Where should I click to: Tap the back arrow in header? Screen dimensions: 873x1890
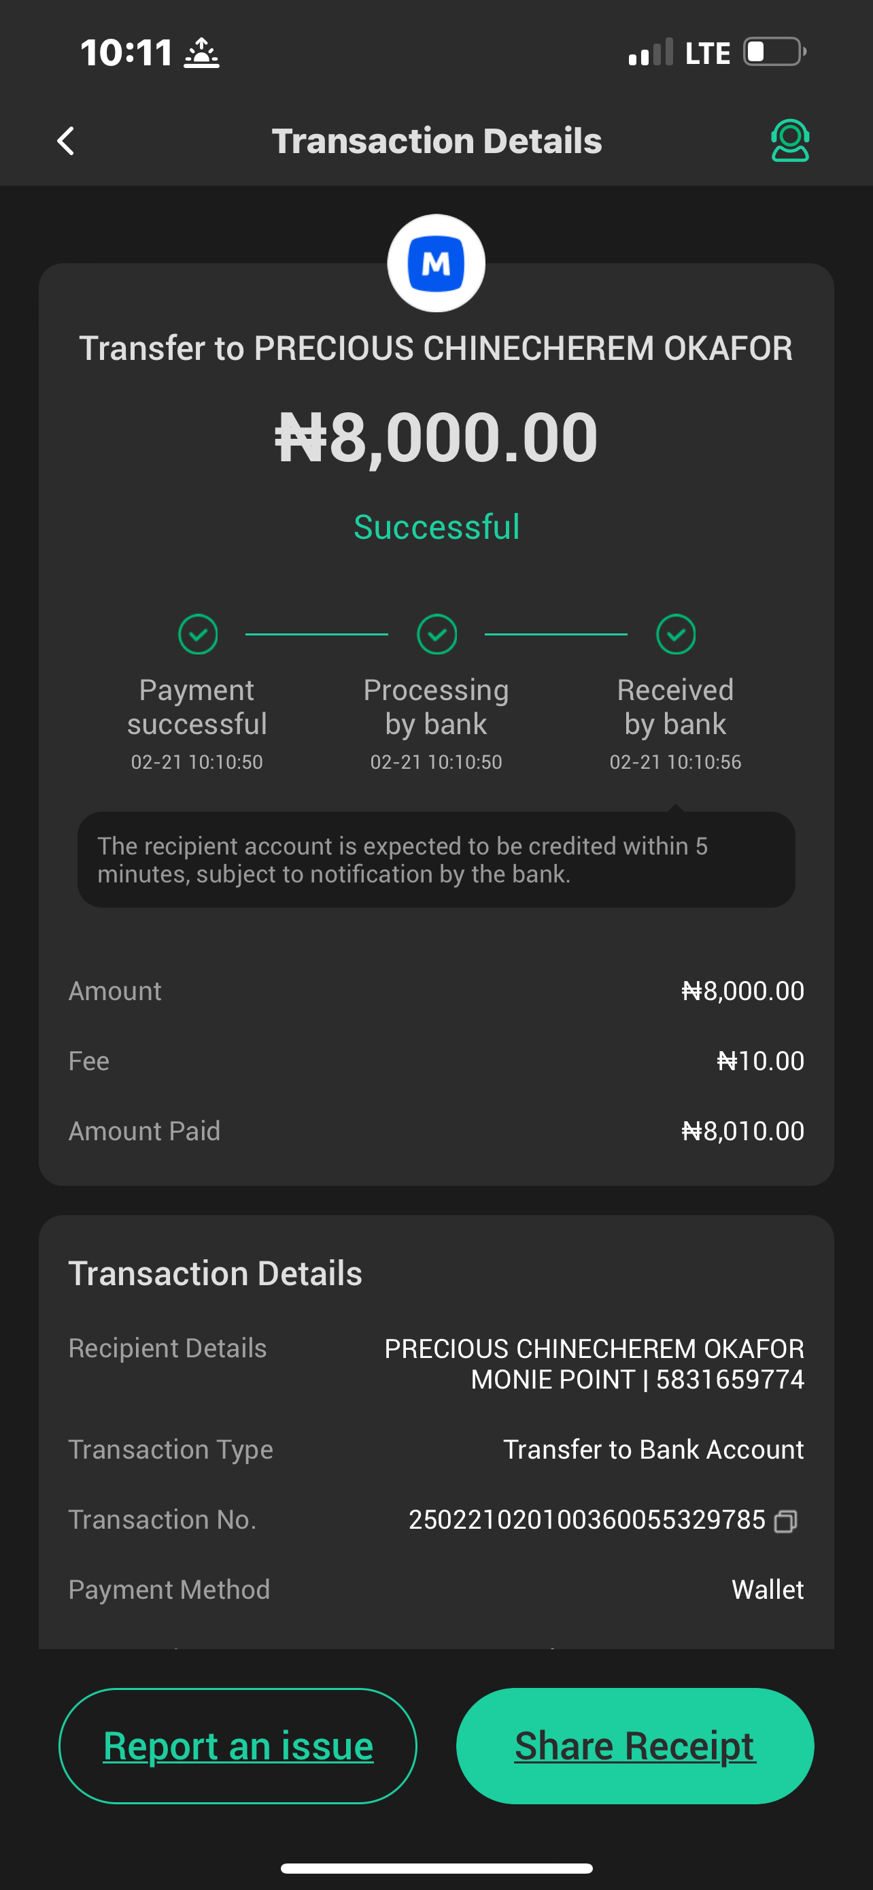(x=66, y=141)
